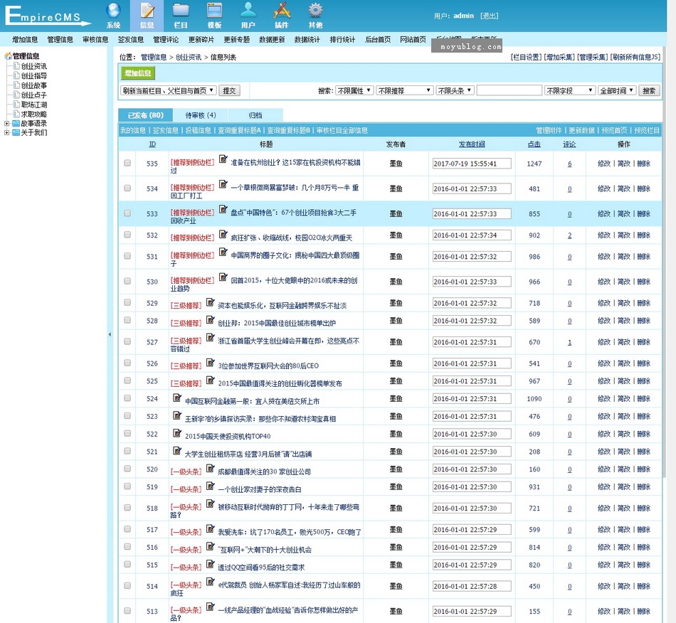This screenshot has width=676, height=623.
Task: Open 审核信息 in the submenu bar
Action: tap(95, 40)
